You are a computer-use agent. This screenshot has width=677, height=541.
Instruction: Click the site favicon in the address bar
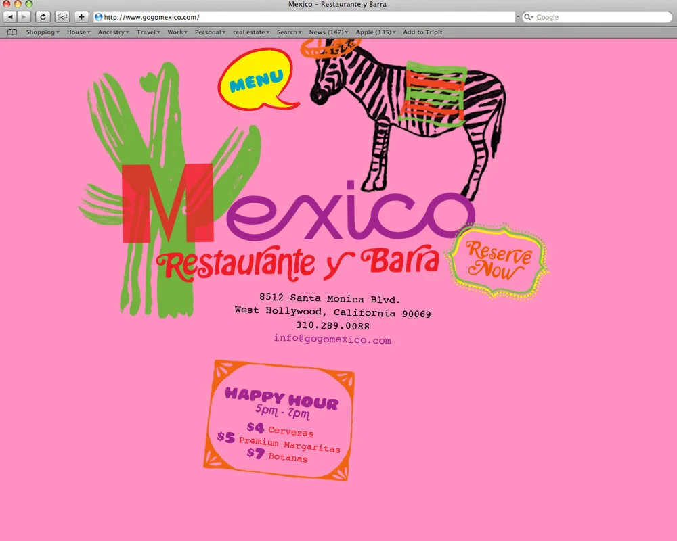(x=99, y=17)
